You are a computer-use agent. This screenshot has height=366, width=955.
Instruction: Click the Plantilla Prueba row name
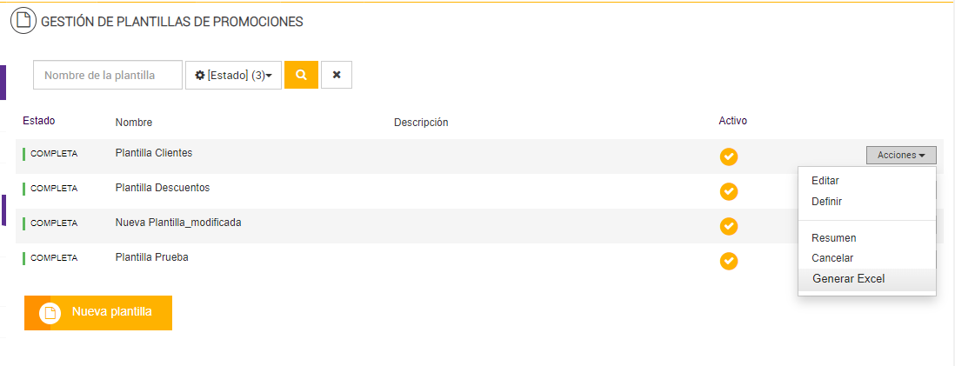coord(151,257)
